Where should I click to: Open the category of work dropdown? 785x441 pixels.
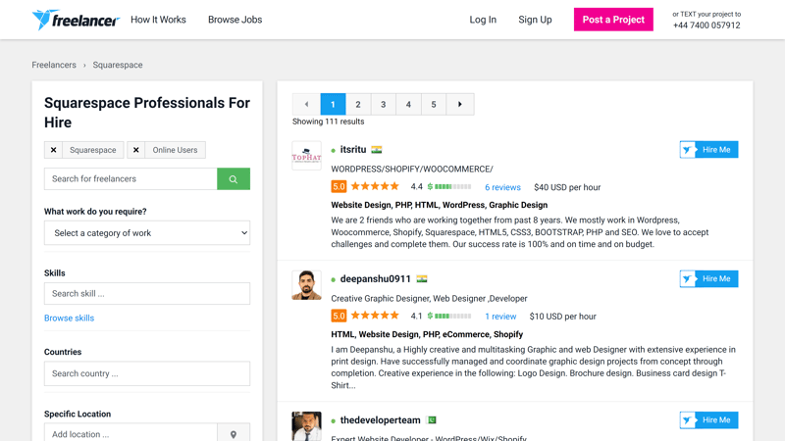click(147, 233)
